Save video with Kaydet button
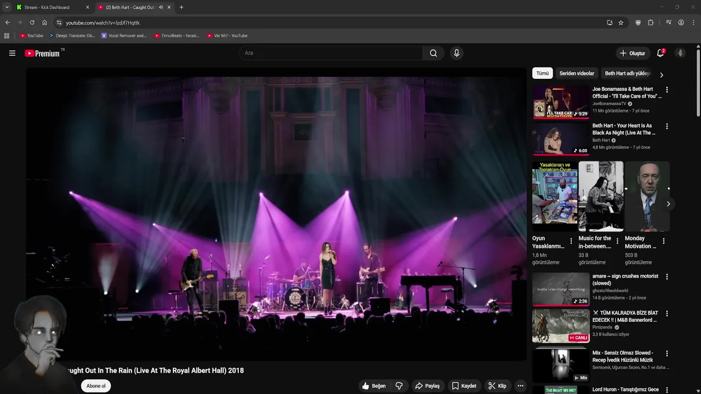701x394 pixels. click(464, 386)
